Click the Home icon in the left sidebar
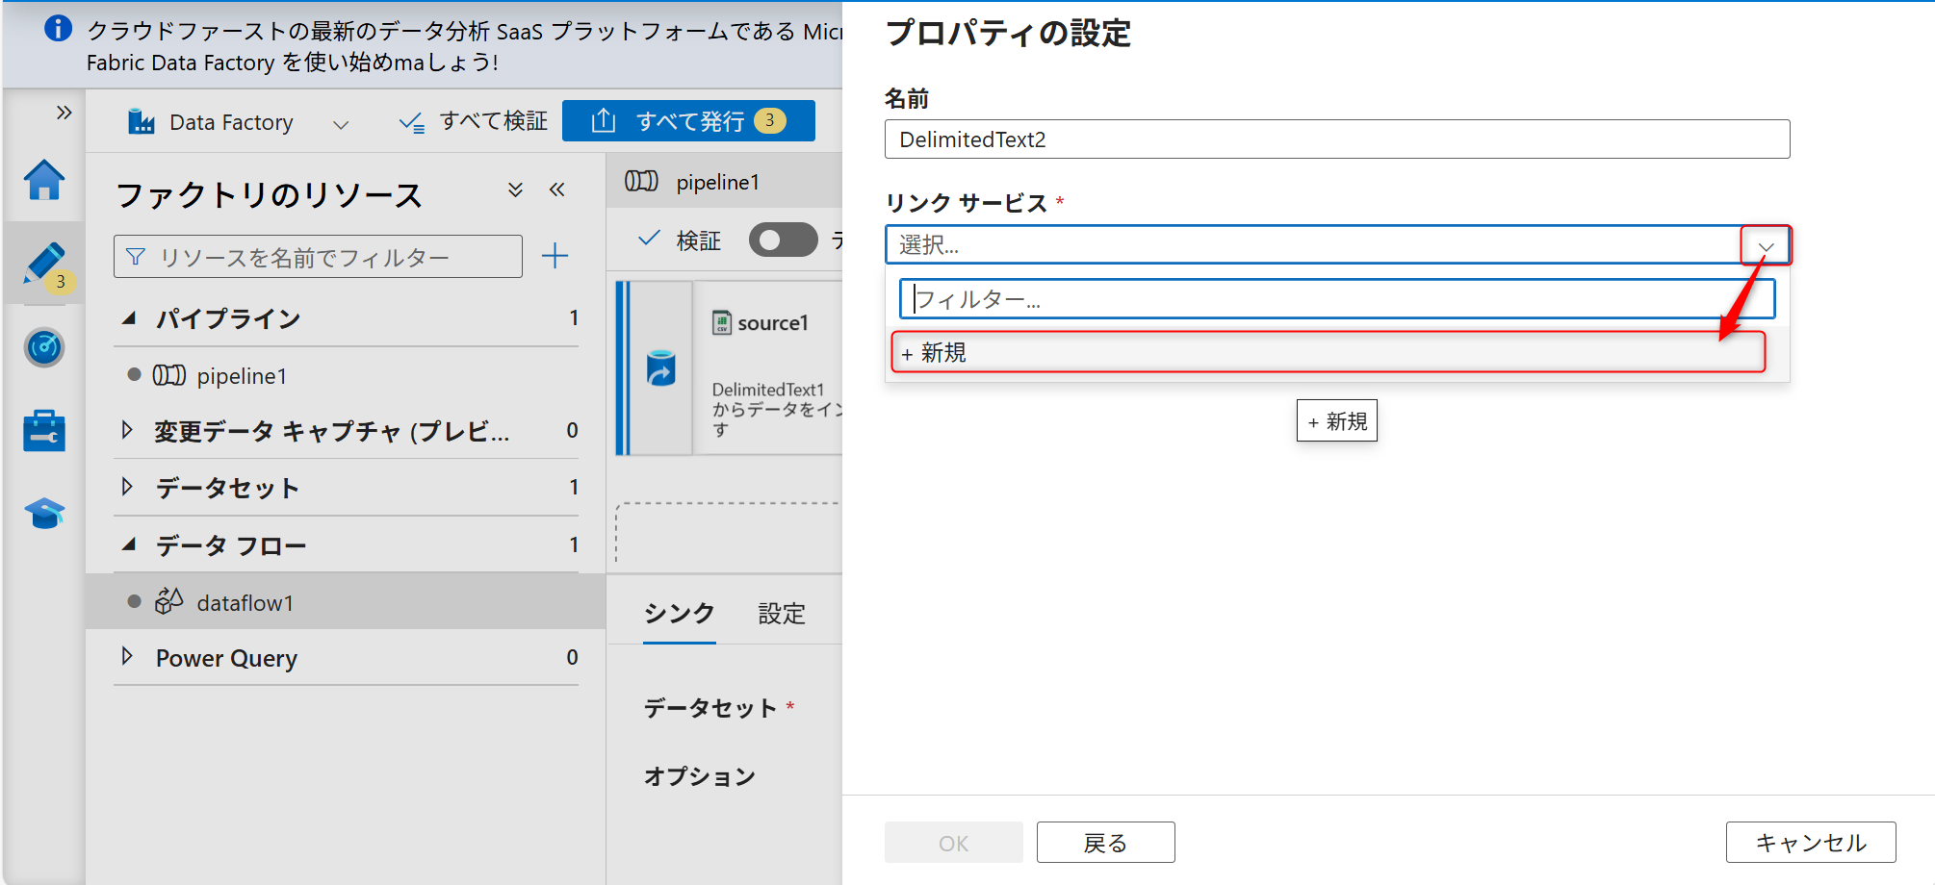Image resolution: width=1935 pixels, height=885 pixels. (x=44, y=180)
